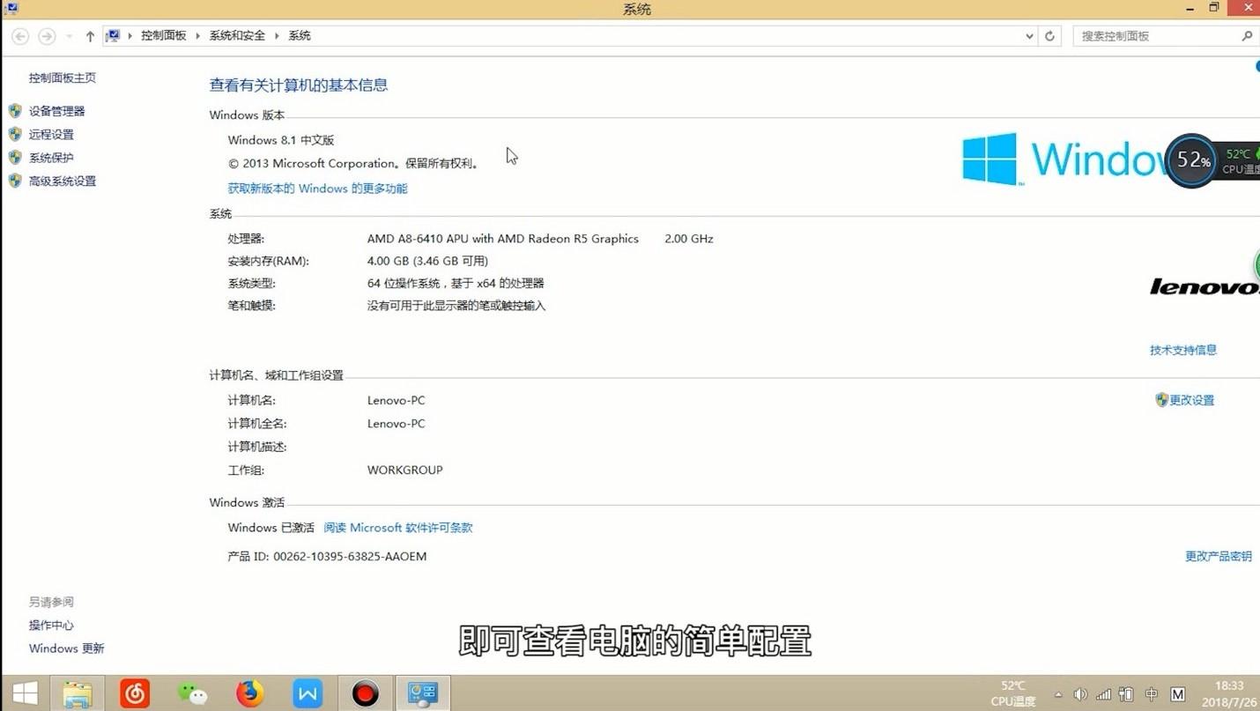Click shield icon beside 系统保护
This screenshot has width=1260, height=711.
pyautogui.click(x=15, y=157)
